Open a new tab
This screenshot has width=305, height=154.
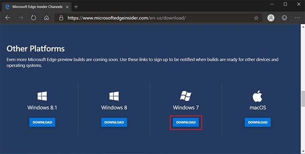click(x=76, y=7)
